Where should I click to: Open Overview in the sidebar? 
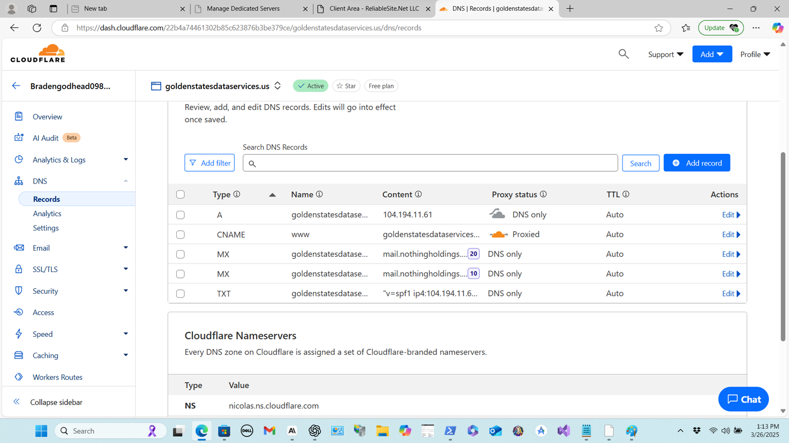coord(47,117)
